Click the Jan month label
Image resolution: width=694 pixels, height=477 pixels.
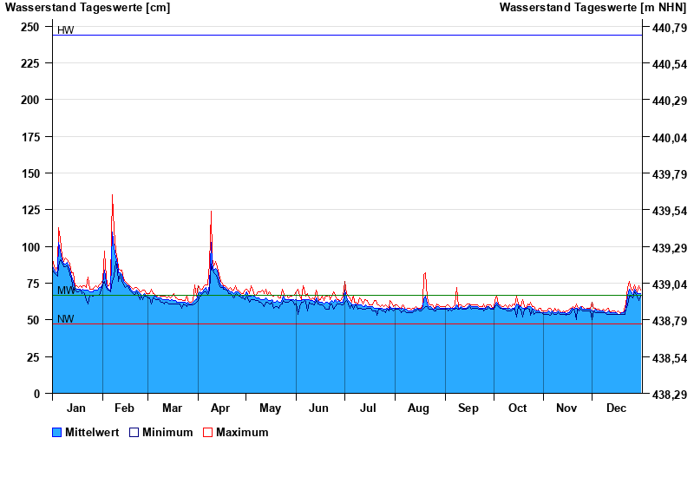pos(76,408)
